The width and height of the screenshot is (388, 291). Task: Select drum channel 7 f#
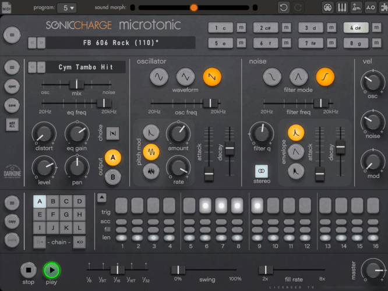pos(311,43)
